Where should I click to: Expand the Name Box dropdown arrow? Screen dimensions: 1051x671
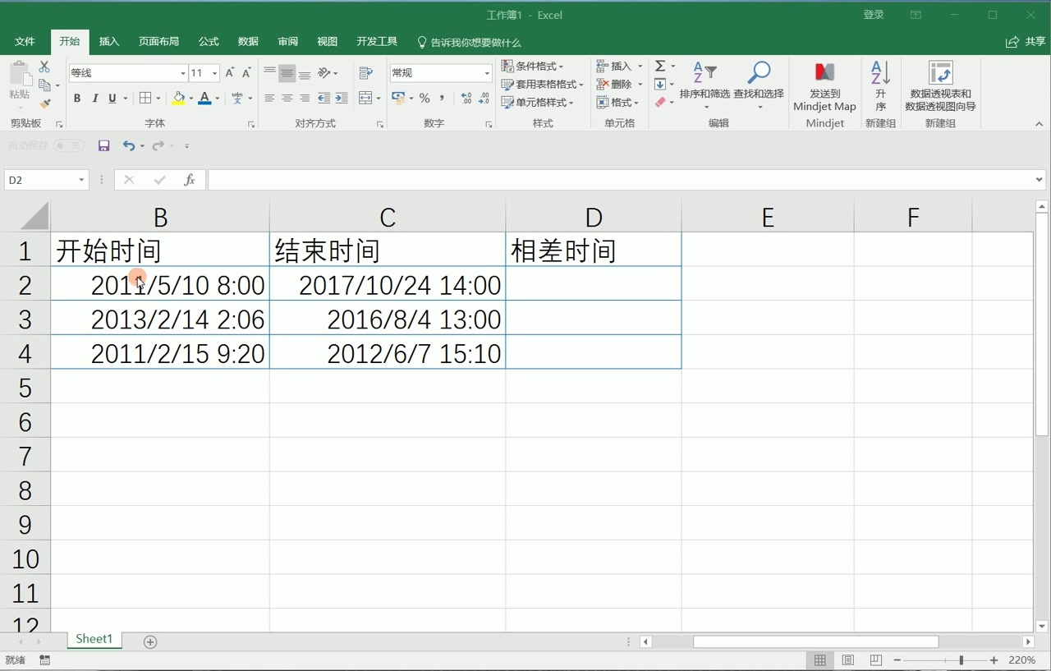pos(81,180)
